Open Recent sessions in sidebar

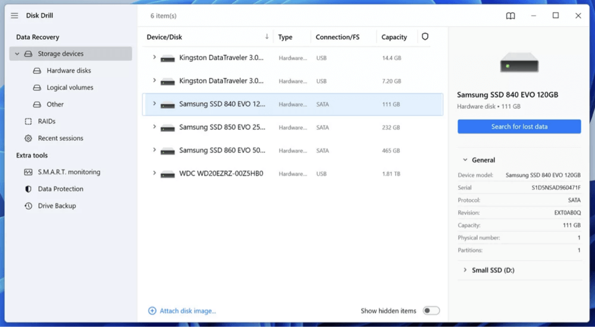(x=60, y=139)
